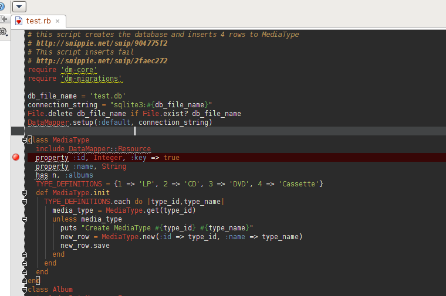The image size is (446, 296).
Task: Open the gear settings dropdown
Action: pyautogui.click(x=4, y=32)
